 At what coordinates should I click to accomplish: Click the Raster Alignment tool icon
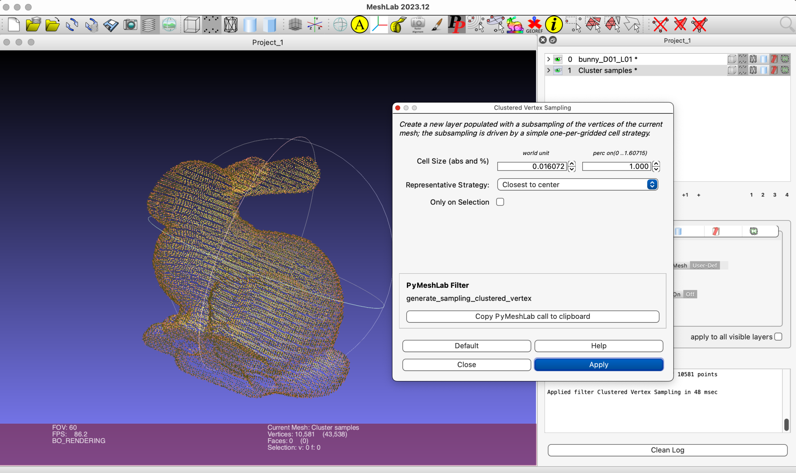point(418,25)
